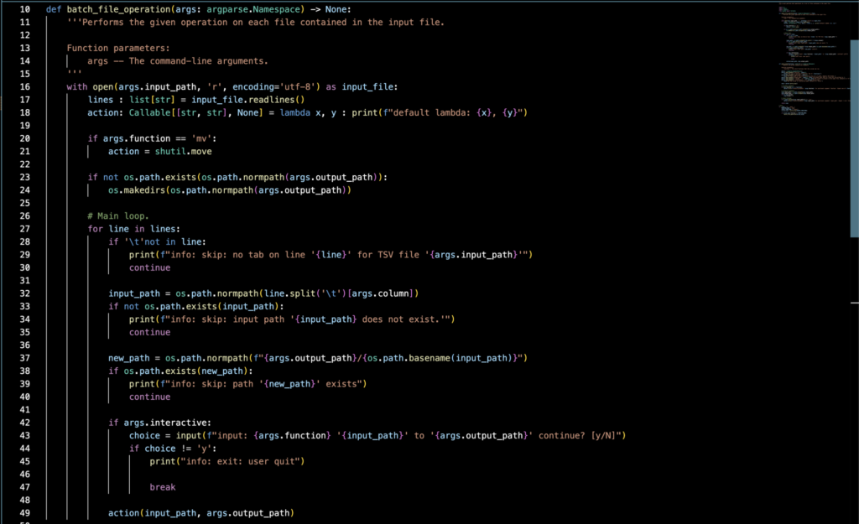The image size is (859, 524).
Task: Click the '[y/N]' prompt text on line 43
Action: [604, 436]
